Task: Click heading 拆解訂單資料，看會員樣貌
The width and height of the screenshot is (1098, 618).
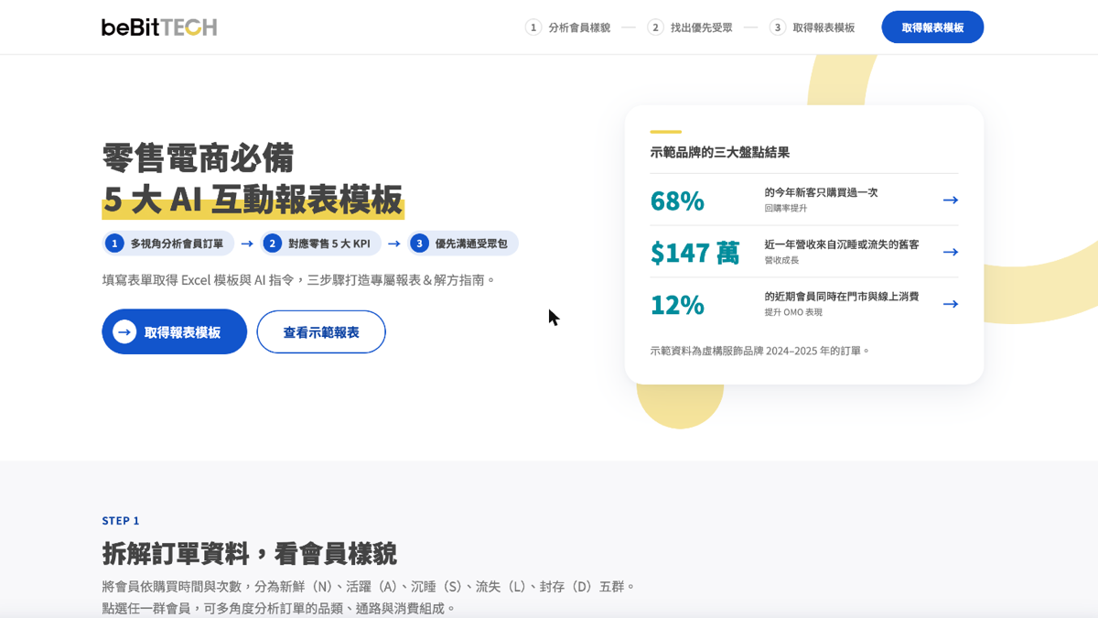Action: pos(249,554)
